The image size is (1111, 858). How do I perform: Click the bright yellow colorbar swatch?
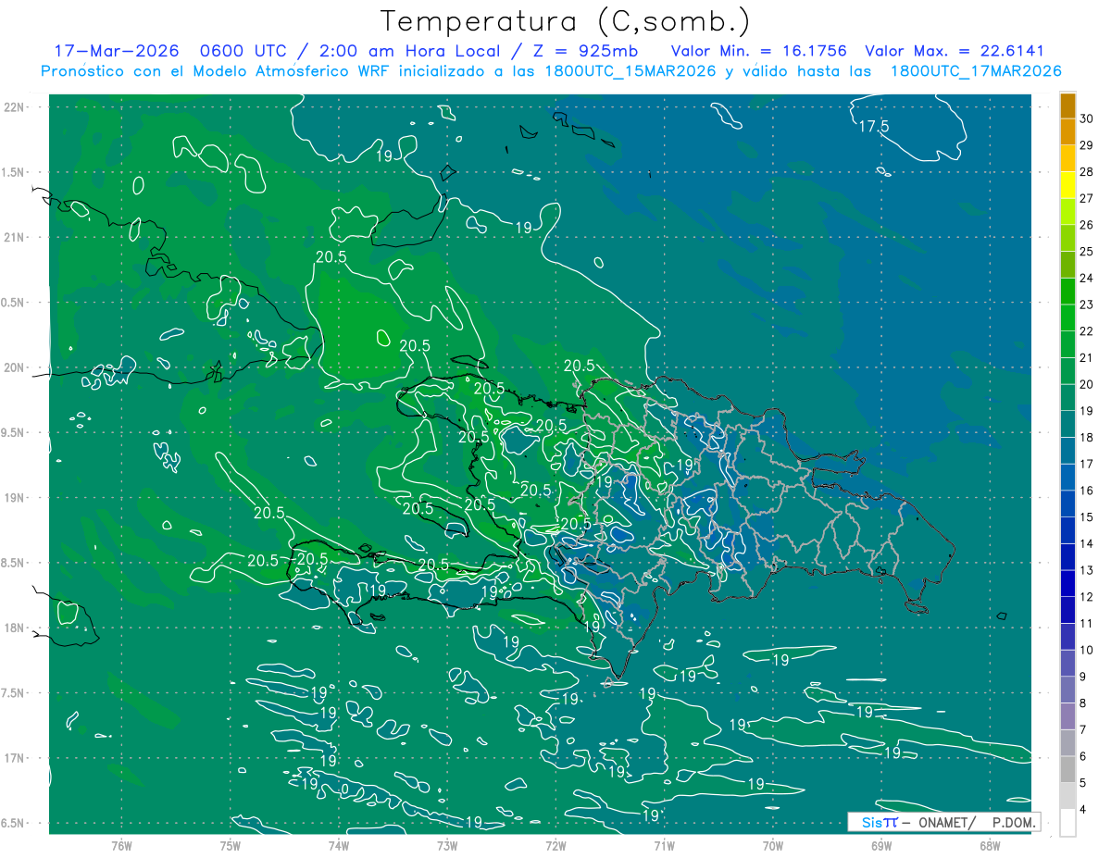[x=1067, y=184]
